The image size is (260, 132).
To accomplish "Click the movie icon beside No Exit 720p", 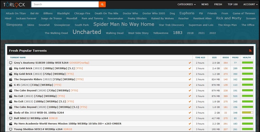I will 11,96.
